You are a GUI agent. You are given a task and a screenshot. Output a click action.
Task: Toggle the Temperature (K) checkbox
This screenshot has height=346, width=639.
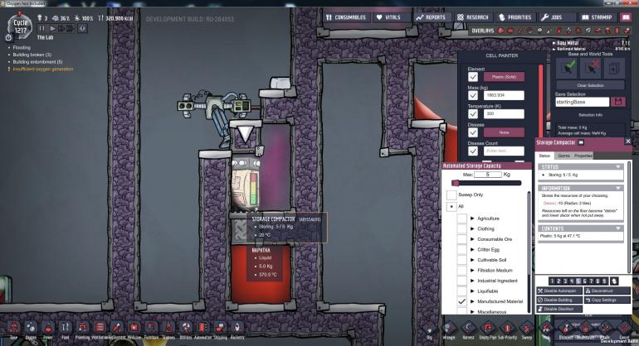(x=473, y=113)
